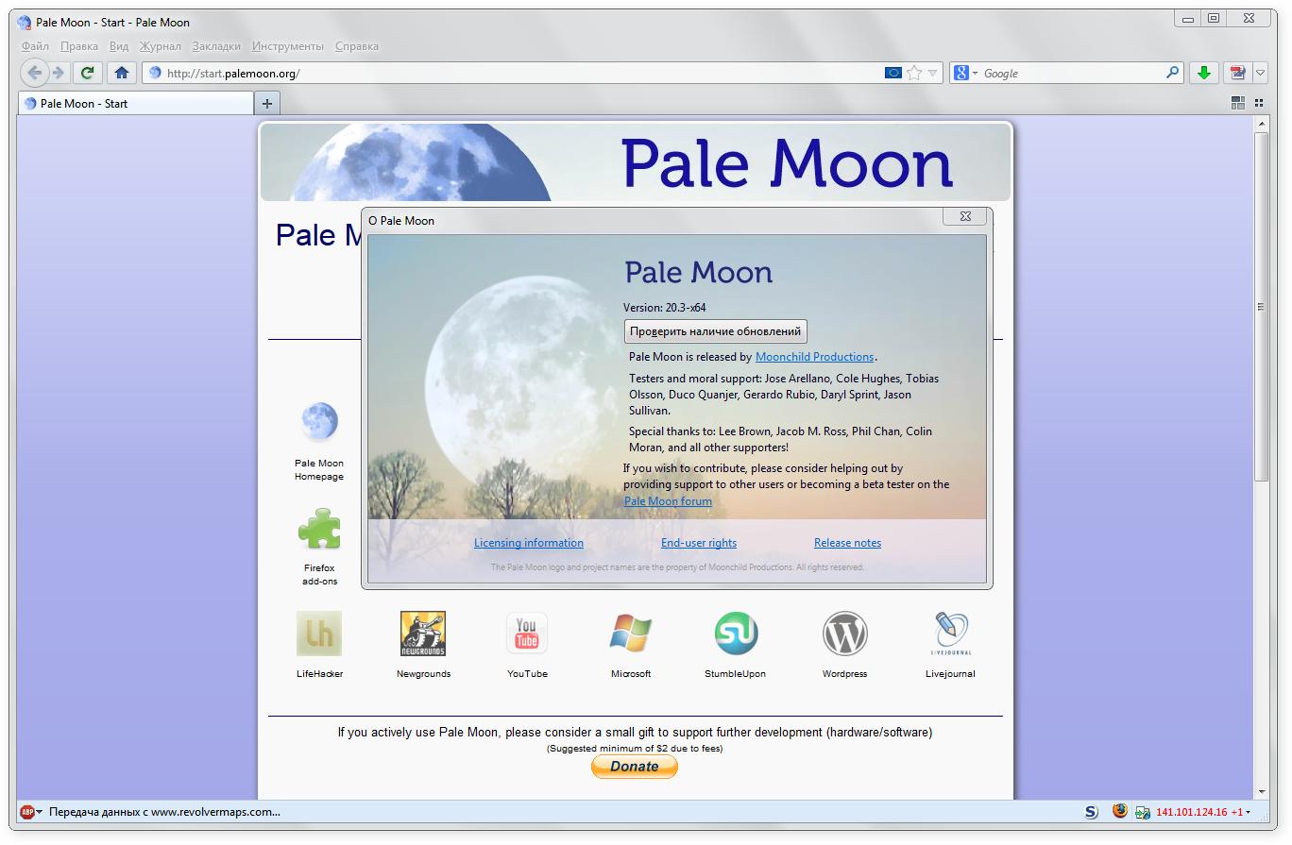Viewport: 1292px width, 845px height.
Task: Open the End-user rights link
Action: point(699,543)
